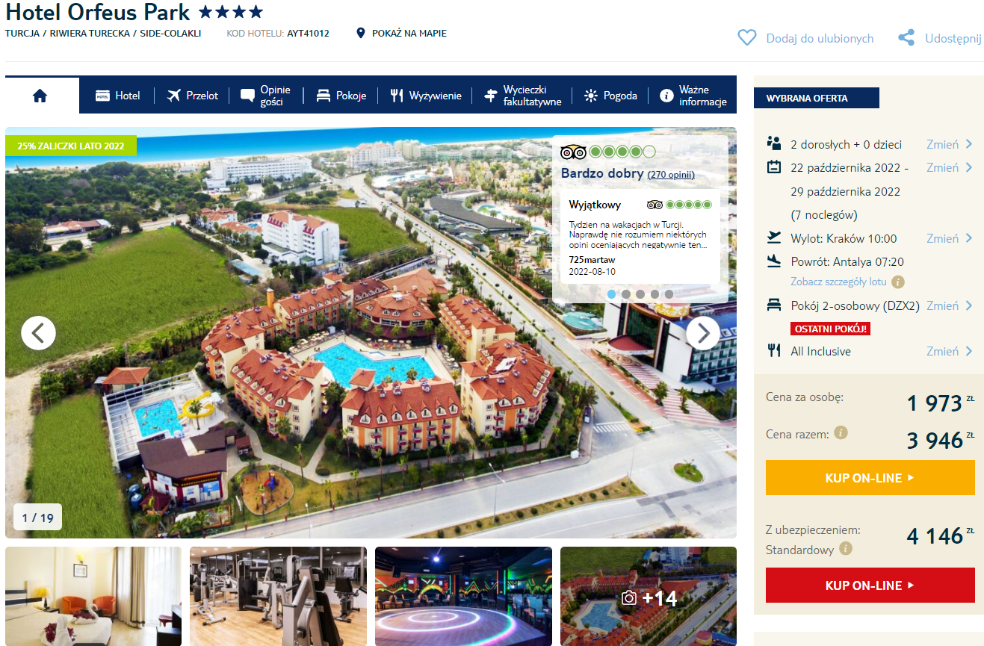Jump to the fourth review carousel dot

[x=655, y=294]
